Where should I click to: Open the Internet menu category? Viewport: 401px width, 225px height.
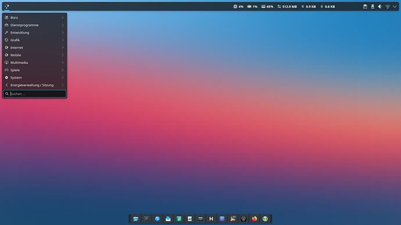pos(34,48)
